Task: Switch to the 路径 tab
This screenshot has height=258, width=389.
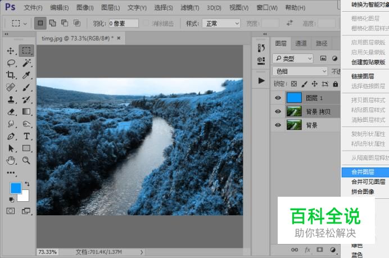Action: tap(322, 43)
